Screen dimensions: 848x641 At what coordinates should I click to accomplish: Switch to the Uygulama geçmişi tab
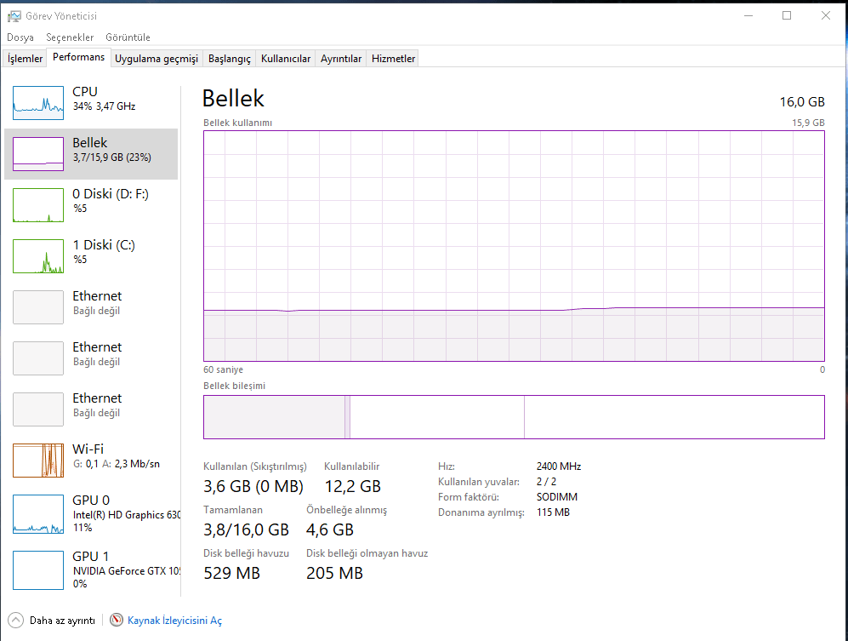(157, 59)
